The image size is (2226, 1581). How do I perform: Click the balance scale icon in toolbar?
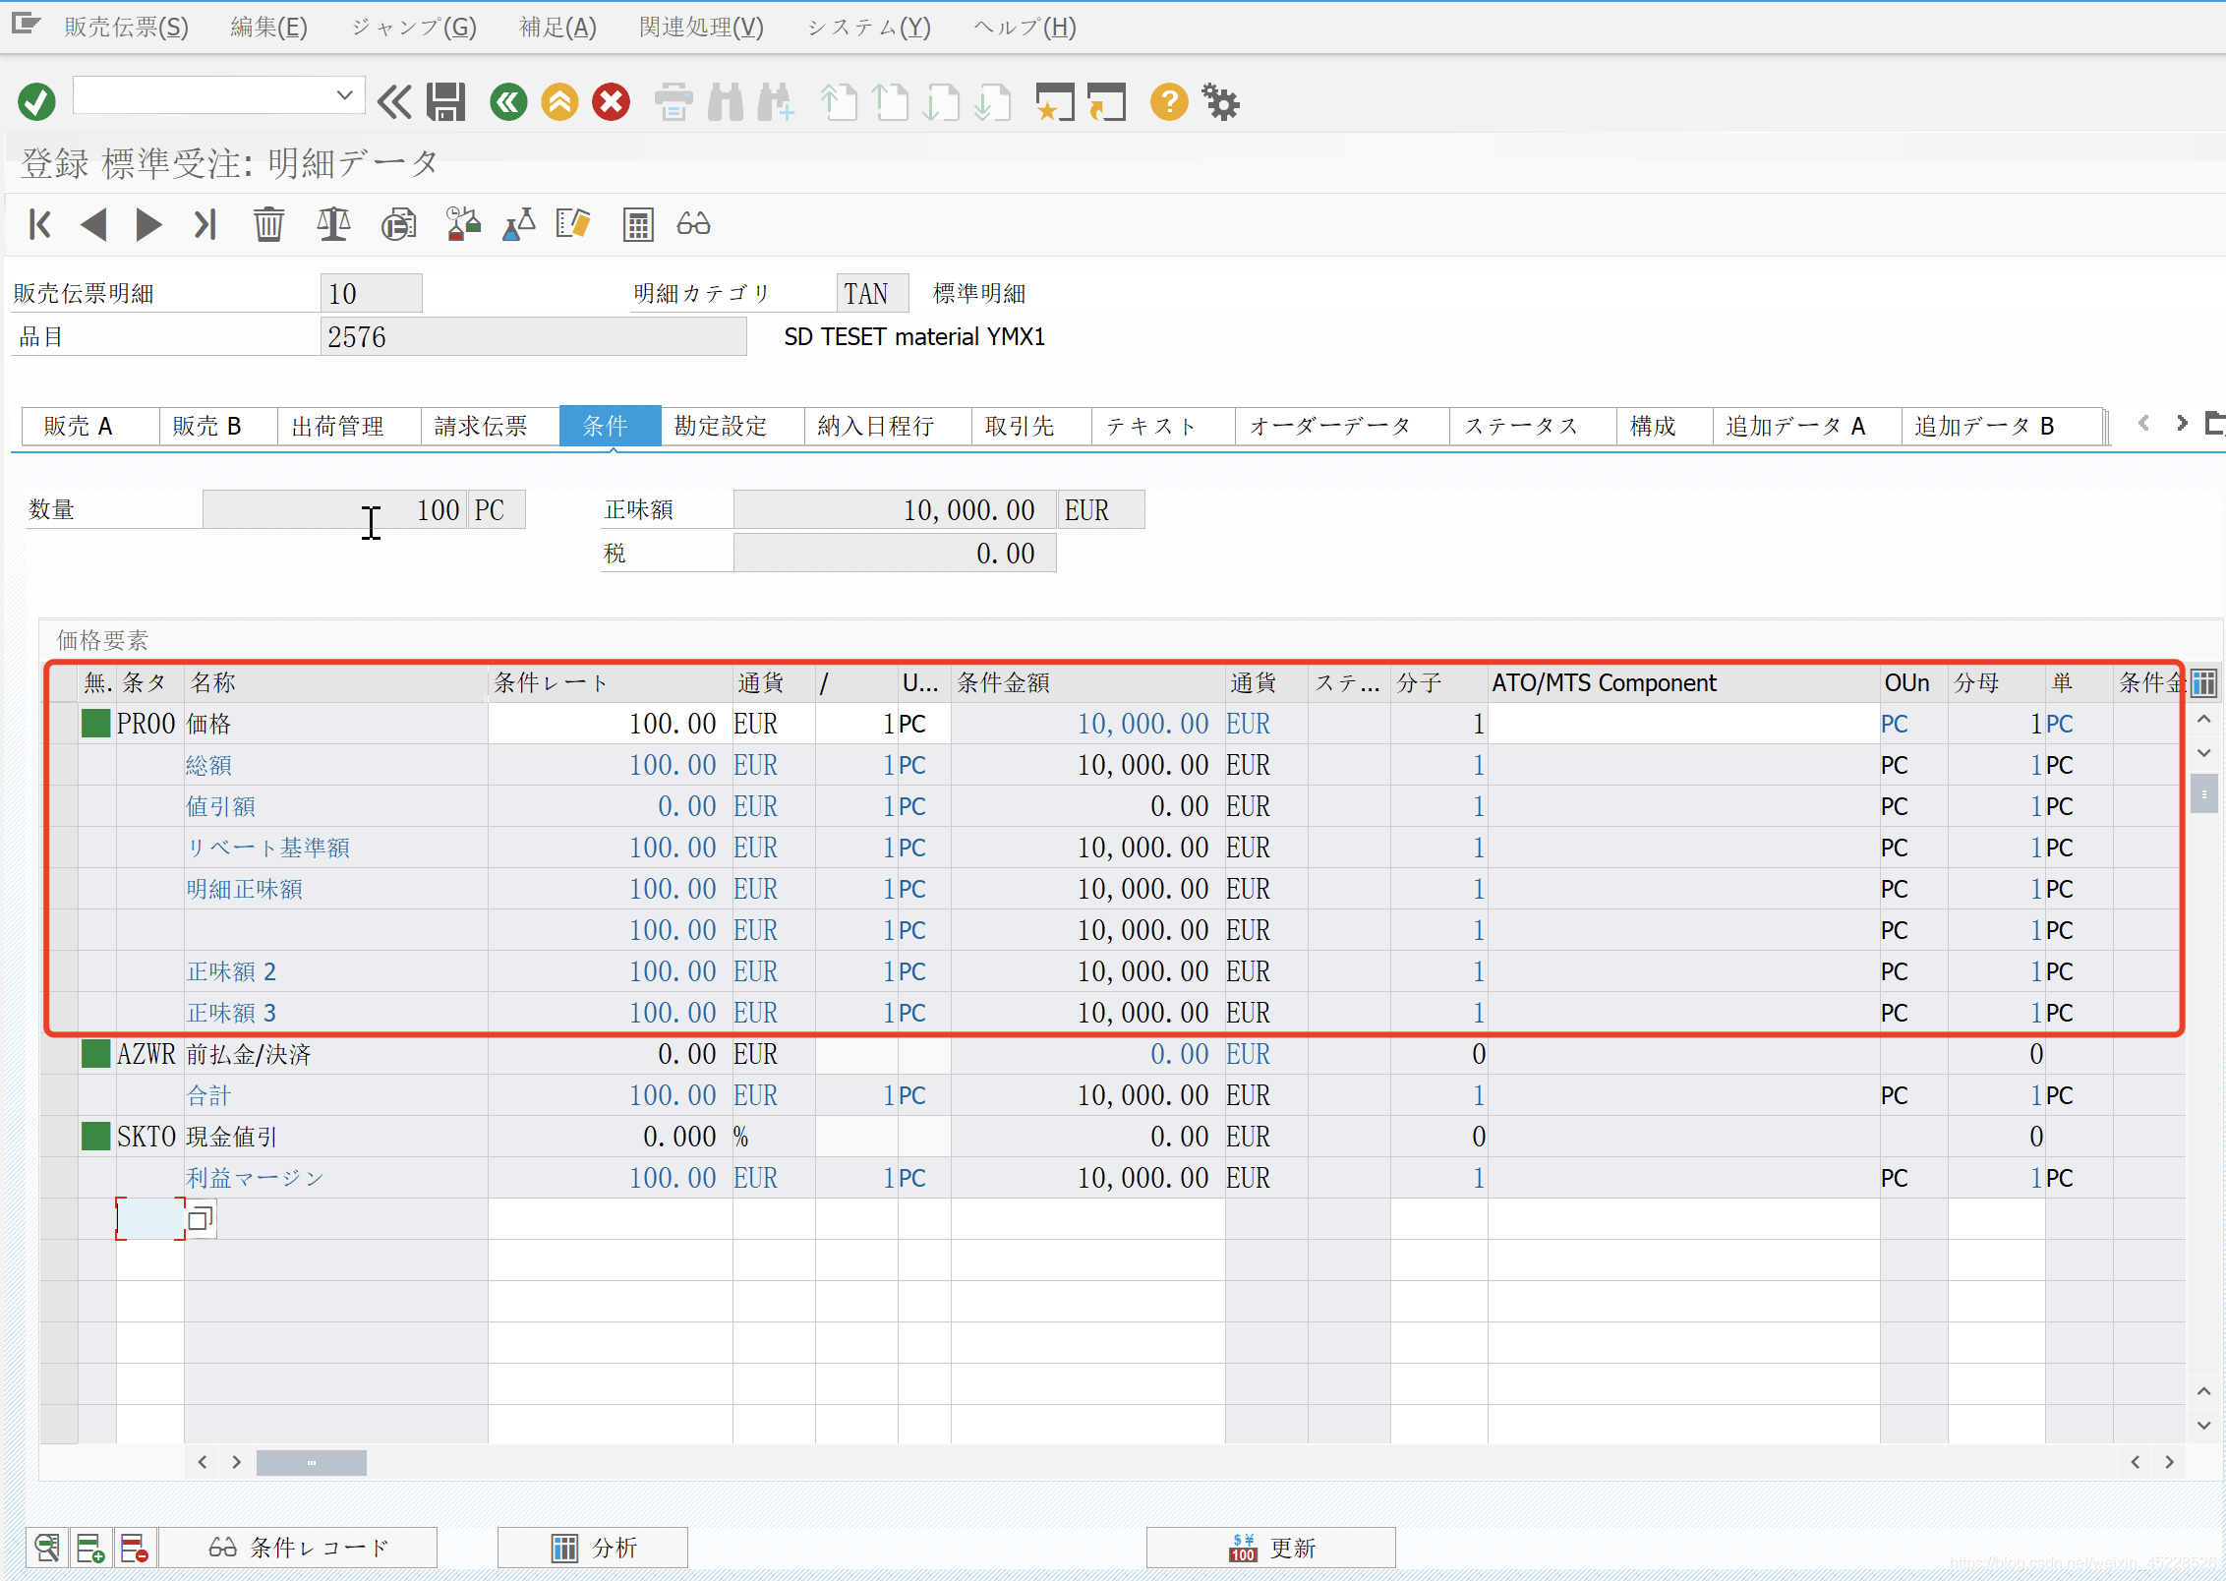(333, 224)
